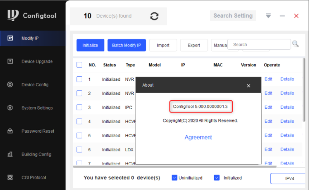The image size is (309, 190).
Task: Check the box for device row 3
Action: point(80,107)
